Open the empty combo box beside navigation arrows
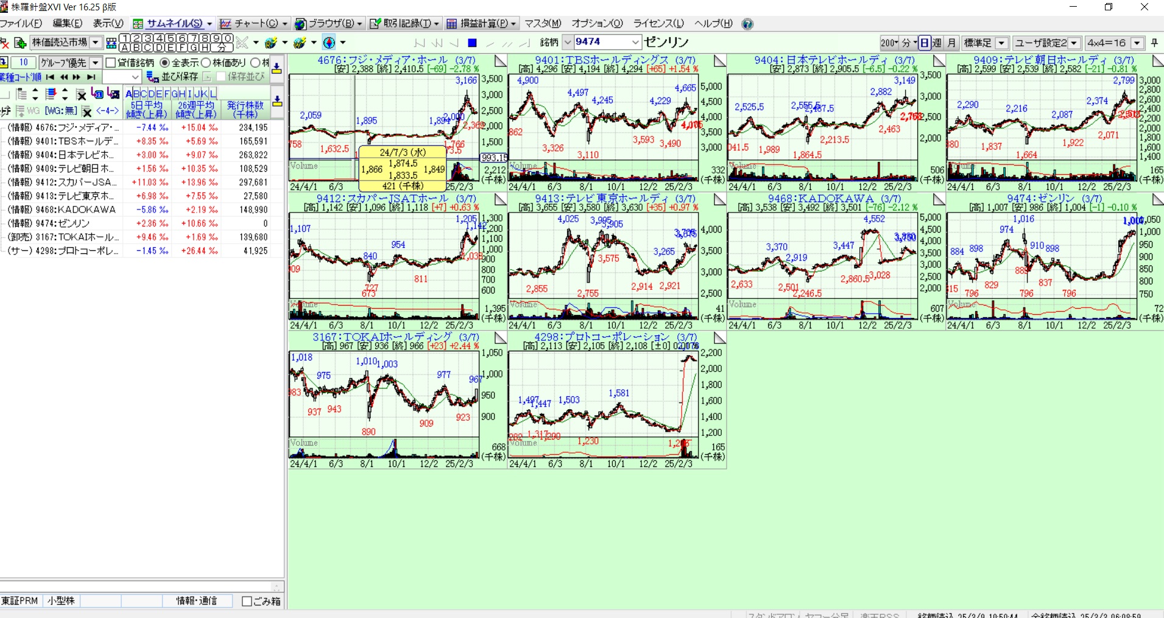 [x=122, y=77]
